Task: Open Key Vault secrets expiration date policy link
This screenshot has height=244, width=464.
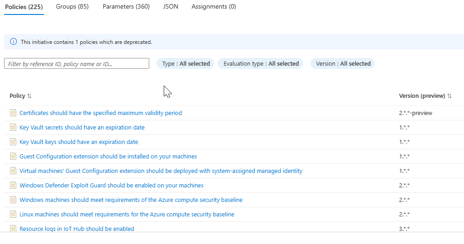Action: pyautogui.click(x=82, y=127)
